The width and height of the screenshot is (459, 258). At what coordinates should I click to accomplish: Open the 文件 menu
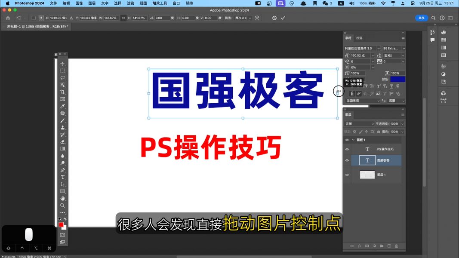(53, 3)
